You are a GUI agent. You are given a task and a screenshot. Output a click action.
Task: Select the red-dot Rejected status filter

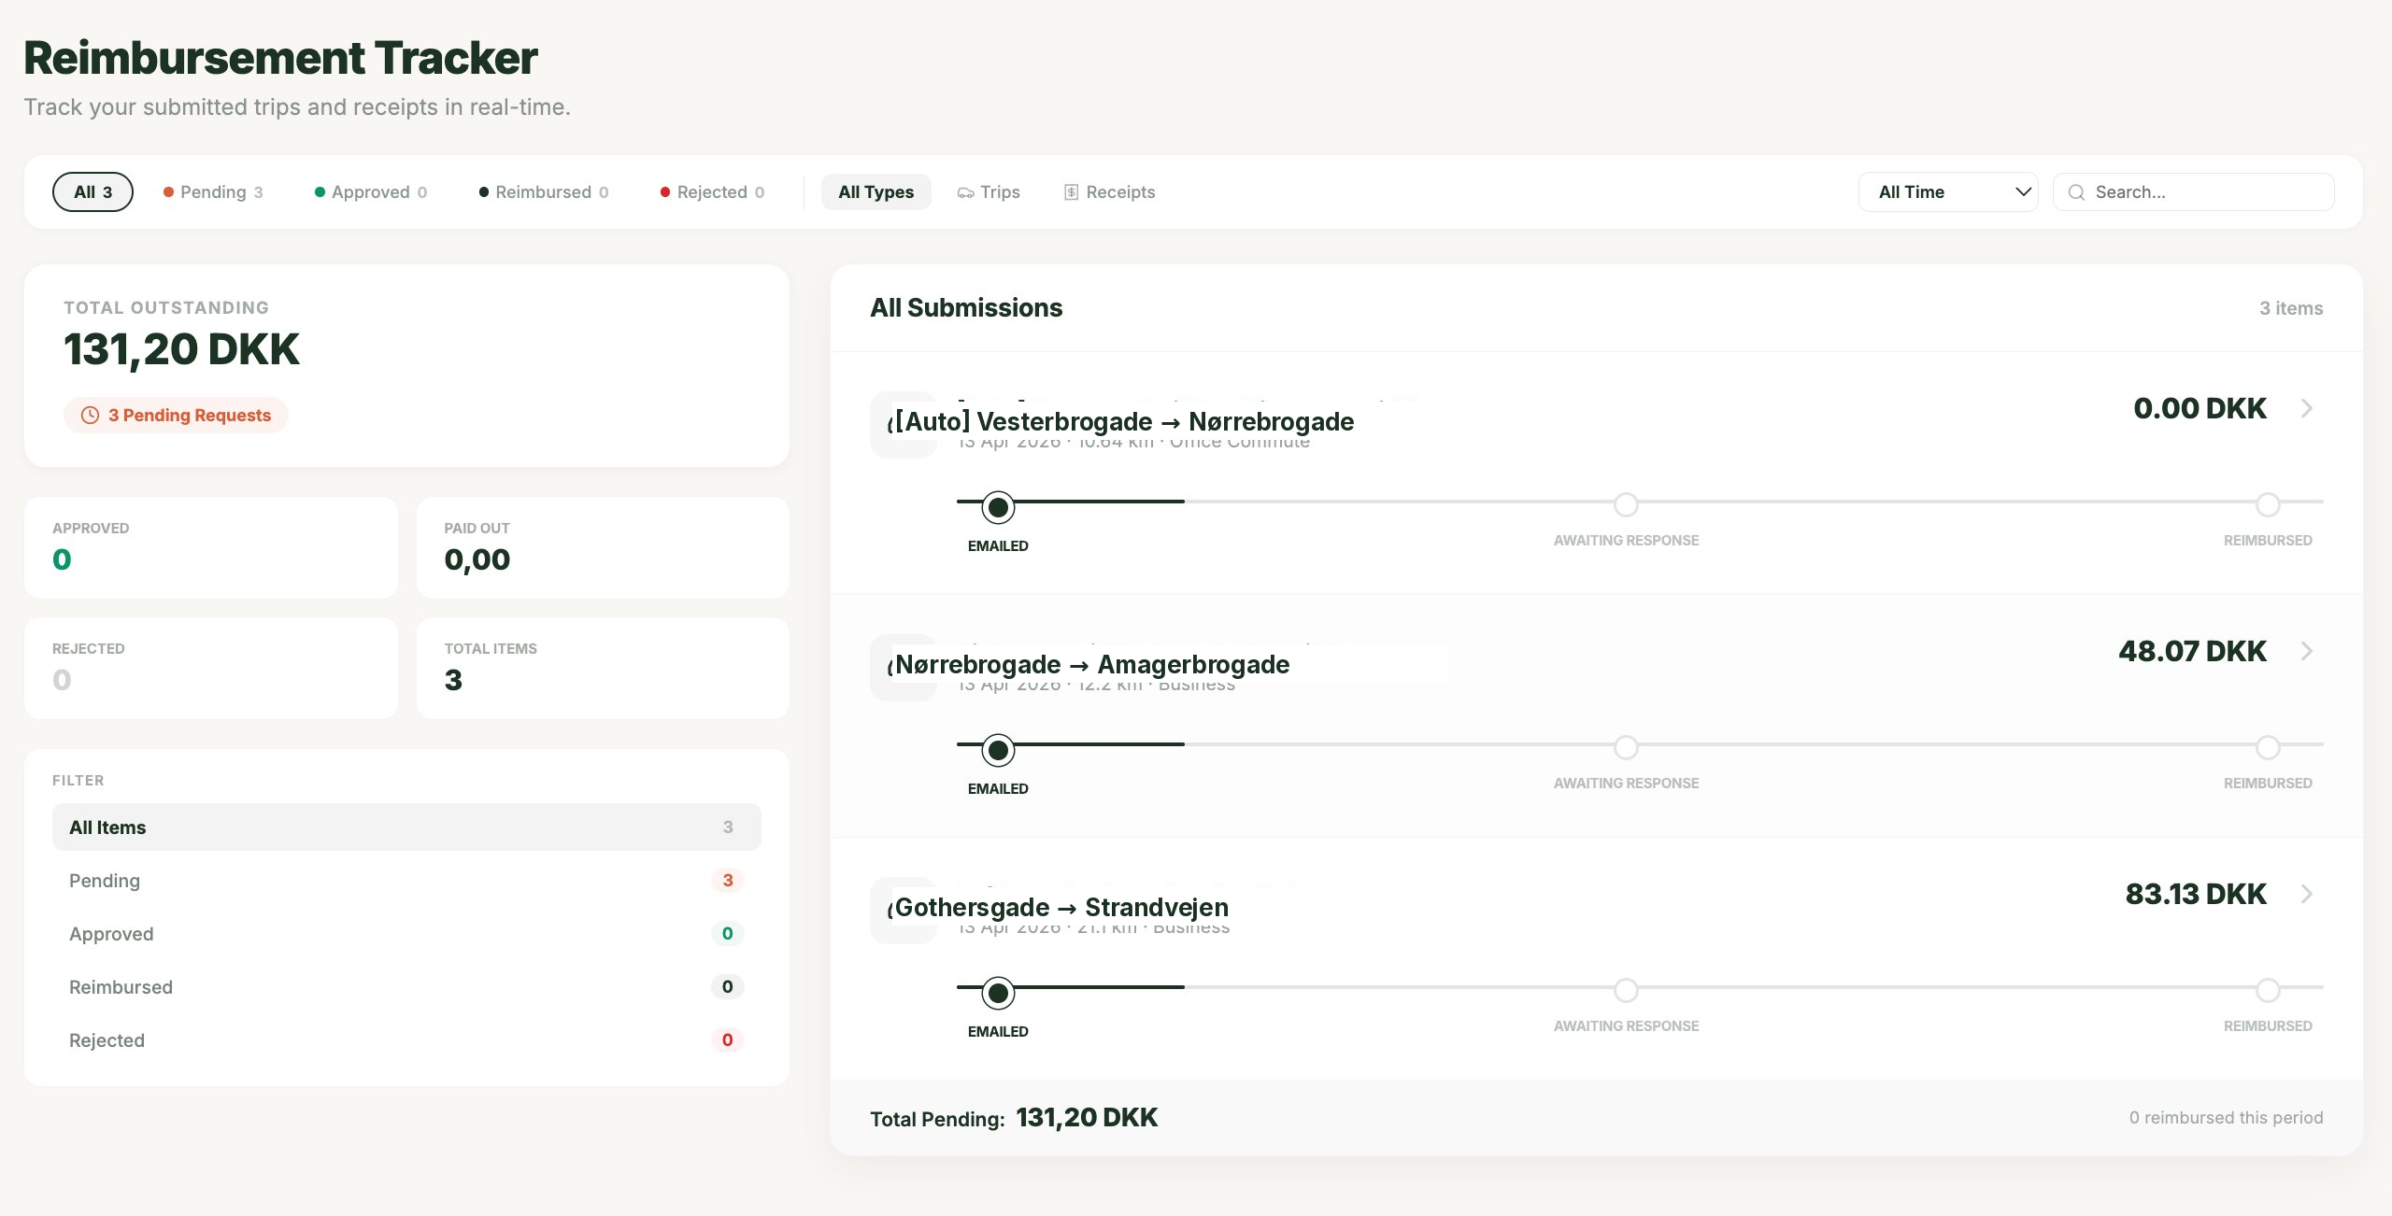coord(712,192)
